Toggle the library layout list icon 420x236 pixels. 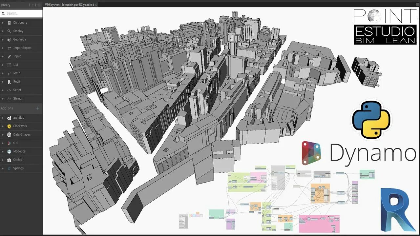tap(39, 5)
